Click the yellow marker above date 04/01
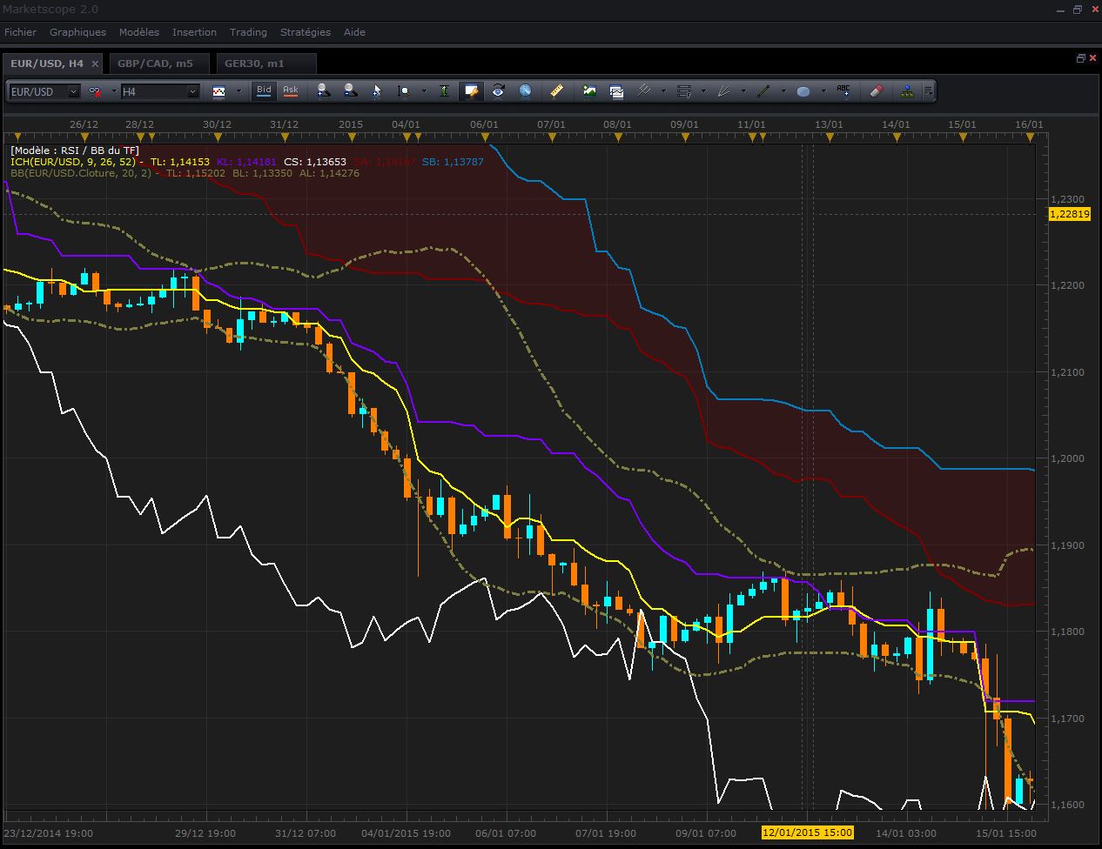 [406, 137]
